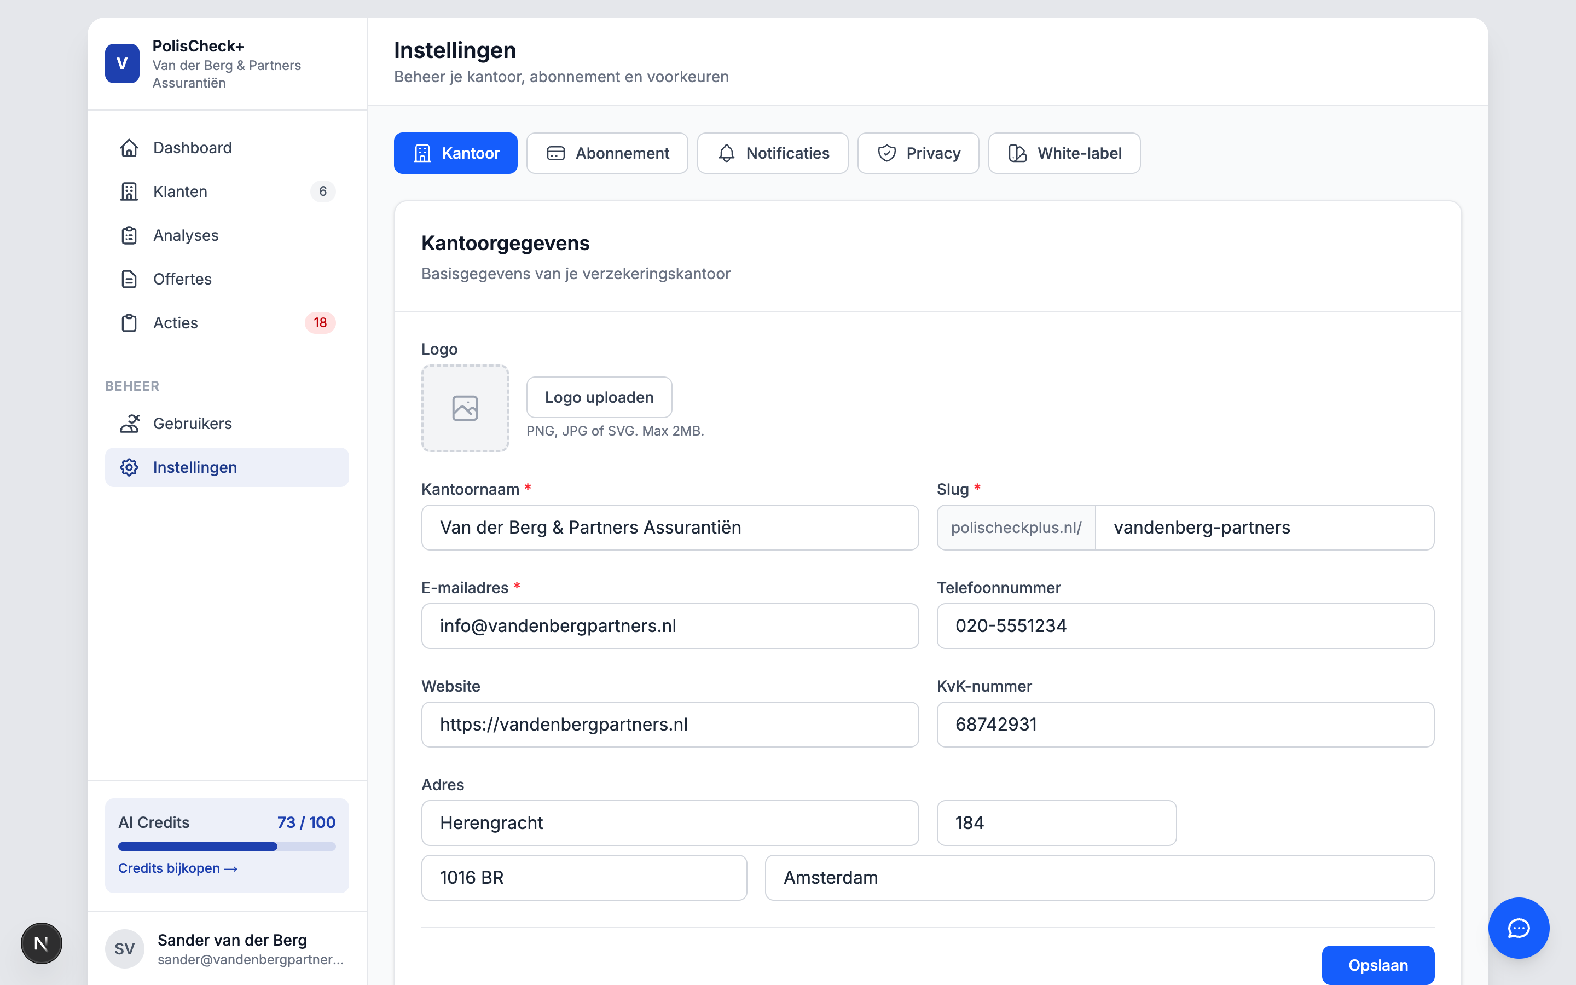Image resolution: width=1576 pixels, height=985 pixels.
Task: Click the PolisCheck+ workspace logo
Action: pos(123,63)
